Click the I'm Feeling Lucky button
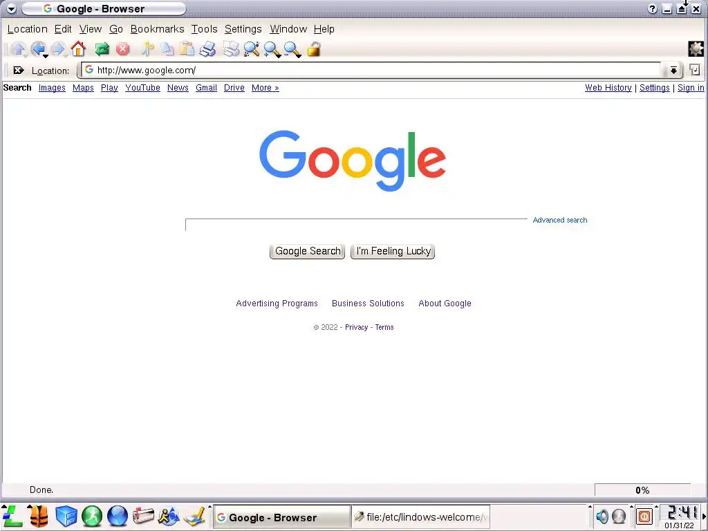708x531 pixels. coord(393,251)
